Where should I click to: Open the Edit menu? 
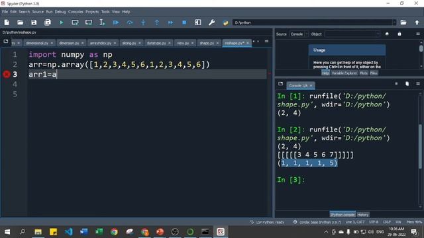coord(13,12)
